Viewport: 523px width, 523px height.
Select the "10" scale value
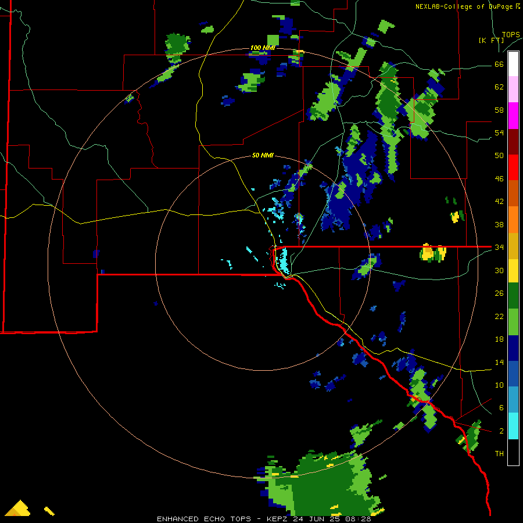(x=499, y=385)
